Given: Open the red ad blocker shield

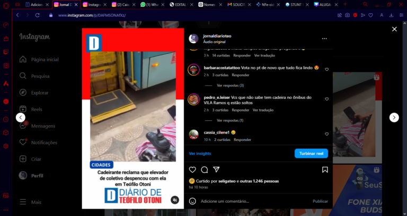Looking at the screenshot, I should (355, 15).
